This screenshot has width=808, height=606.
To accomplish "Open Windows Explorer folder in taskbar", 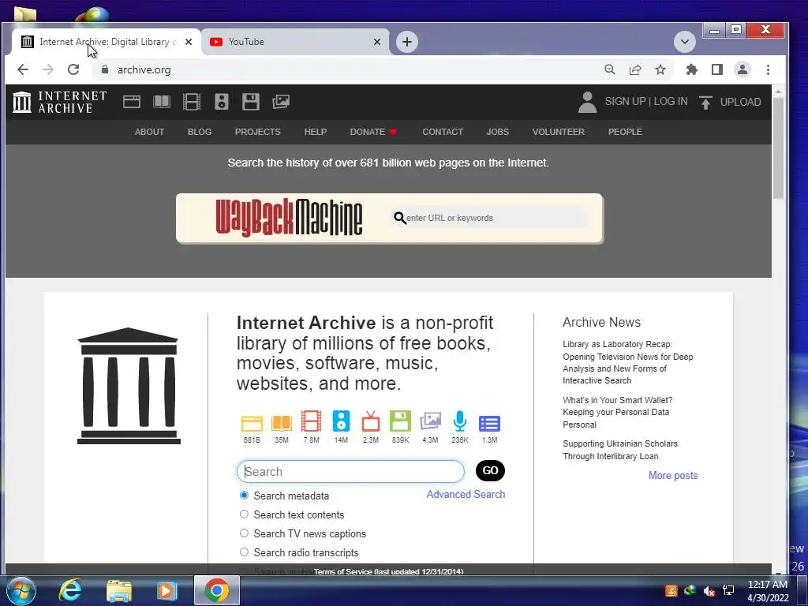I will (x=119, y=590).
